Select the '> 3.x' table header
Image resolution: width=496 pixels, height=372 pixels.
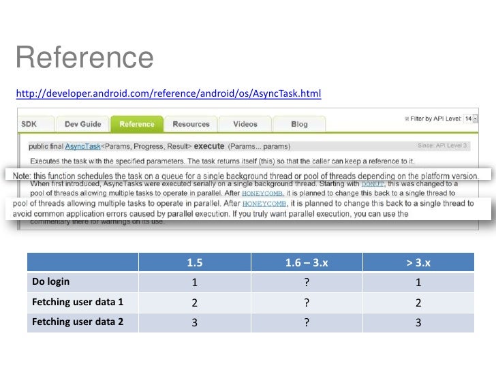point(418,262)
